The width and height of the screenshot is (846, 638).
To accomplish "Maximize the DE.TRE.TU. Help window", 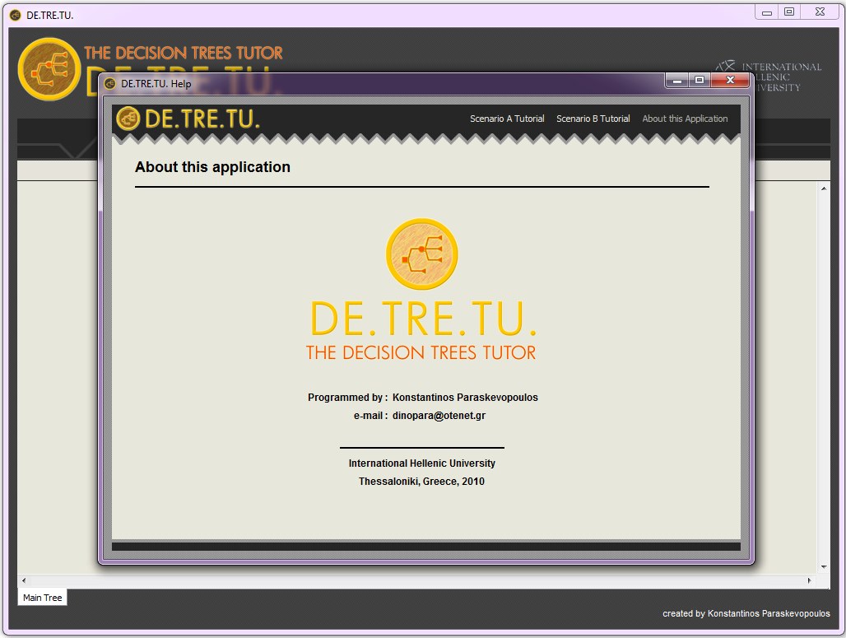I will pos(700,81).
